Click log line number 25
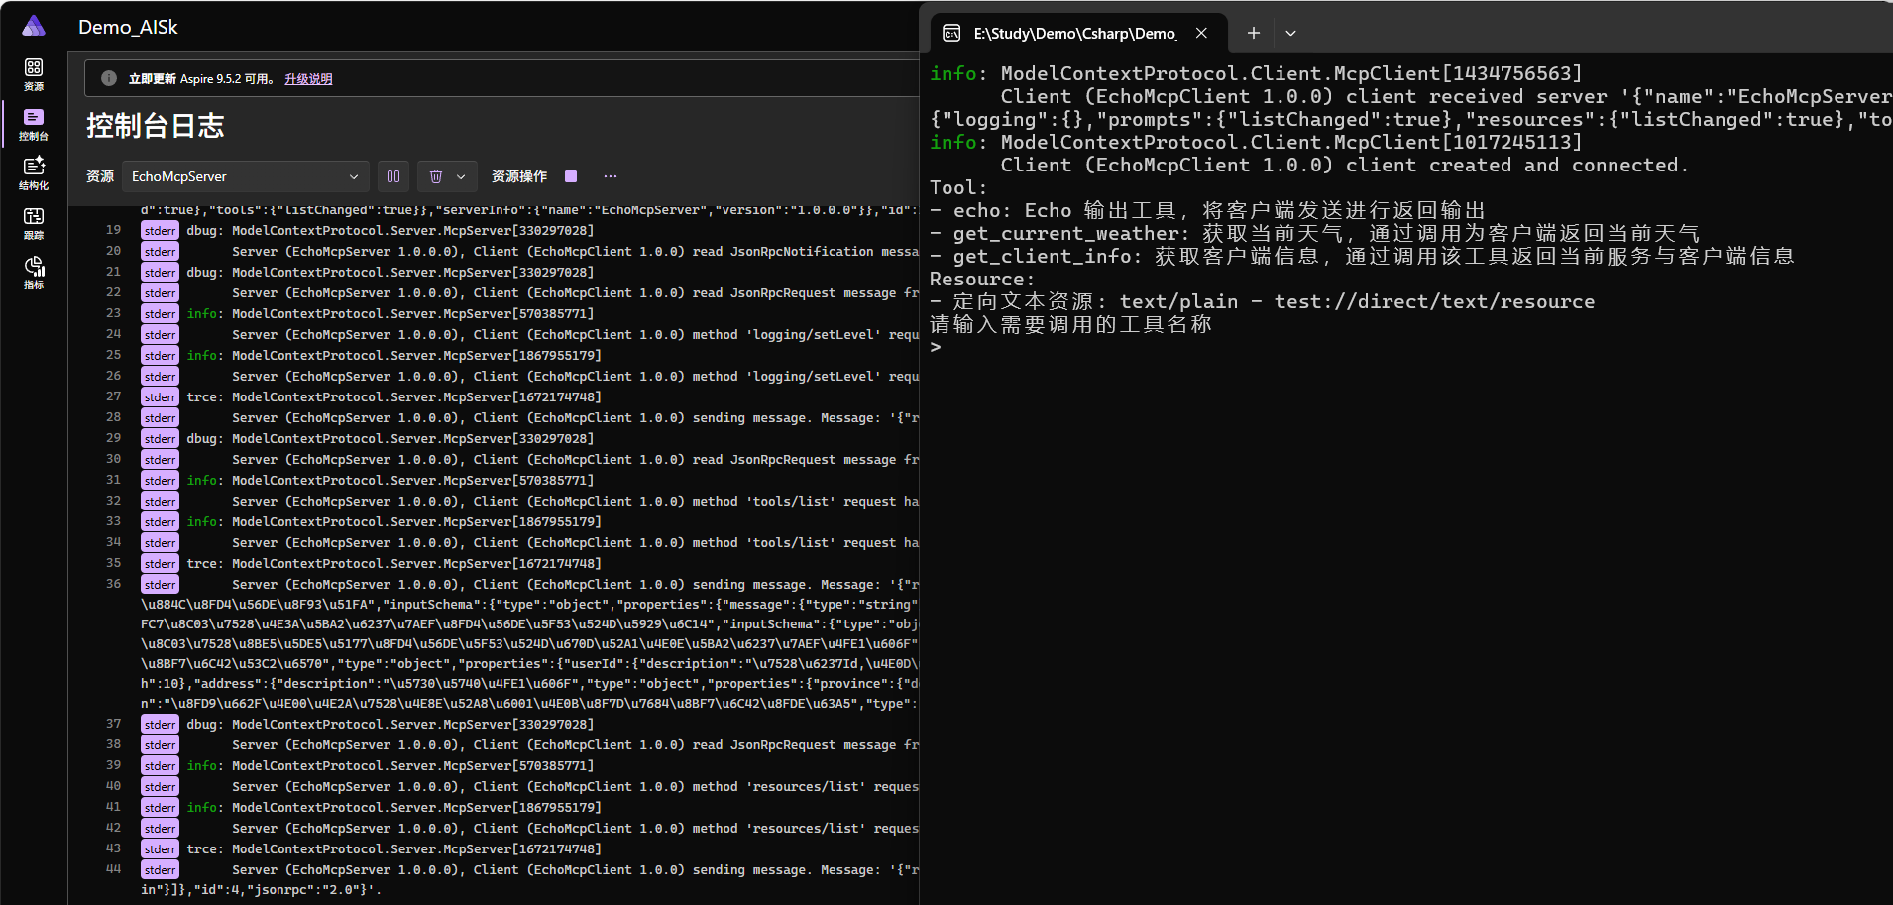Image resolution: width=1893 pixels, height=905 pixels. click(x=114, y=355)
